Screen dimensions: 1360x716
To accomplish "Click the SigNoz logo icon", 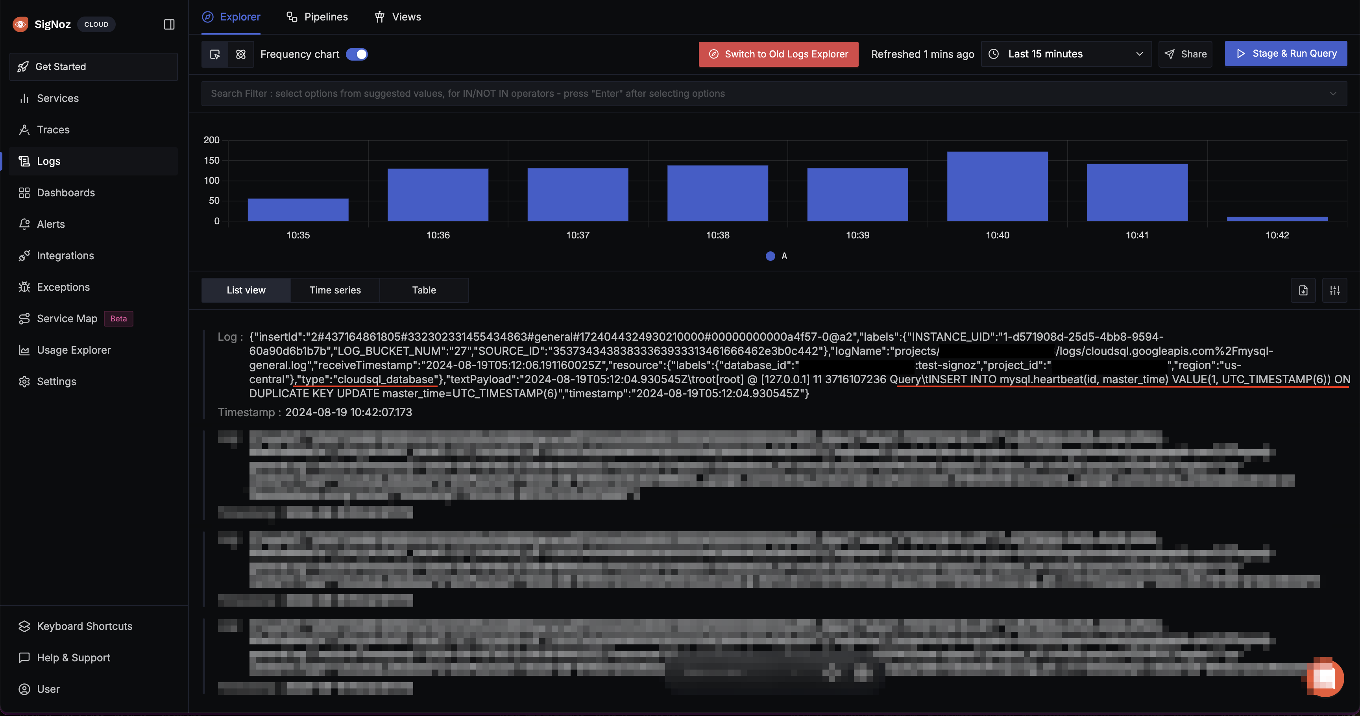I will pyautogui.click(x=20, y=24).
